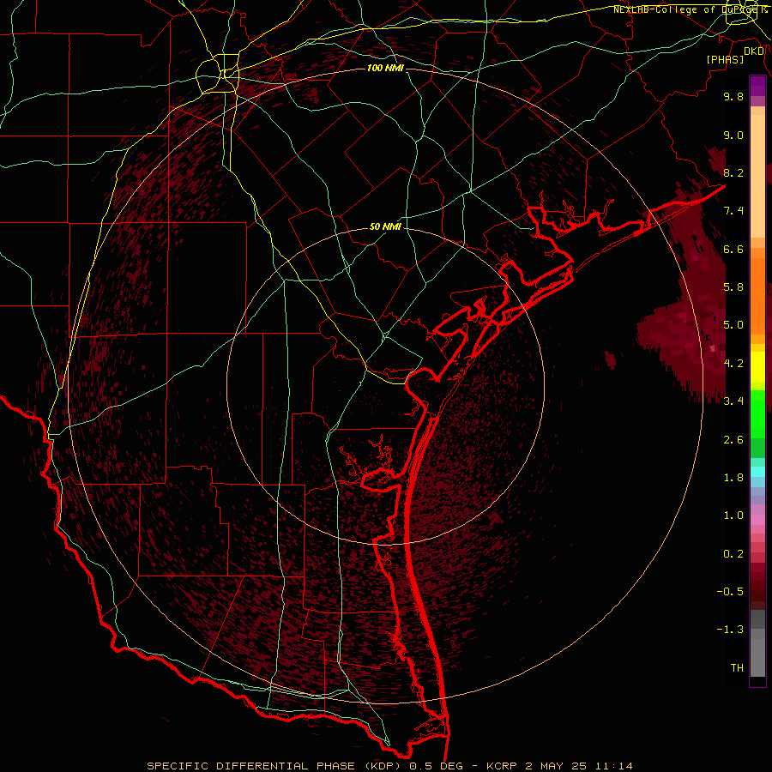Click the 1.0 scale value
This screenshot has height=772, width=772.
pyautogui.click(x=733, y=516)
